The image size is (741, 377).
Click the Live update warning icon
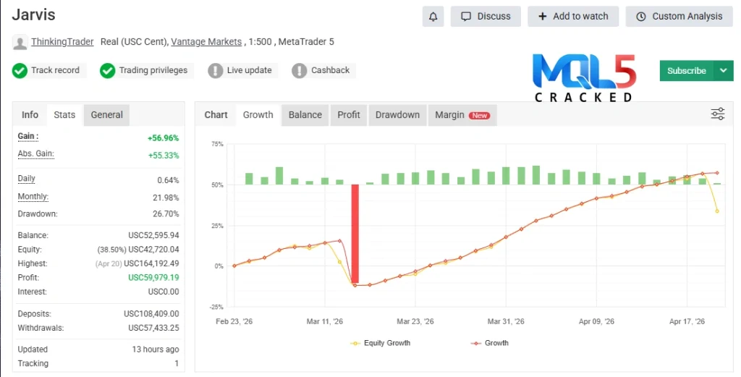click(x=216, y=71)
